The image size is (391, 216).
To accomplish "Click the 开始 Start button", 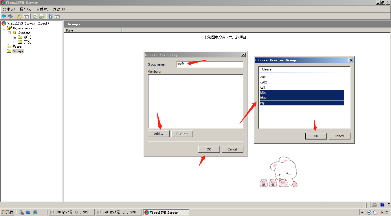I will pyautogui.click(x=7, y=212).
